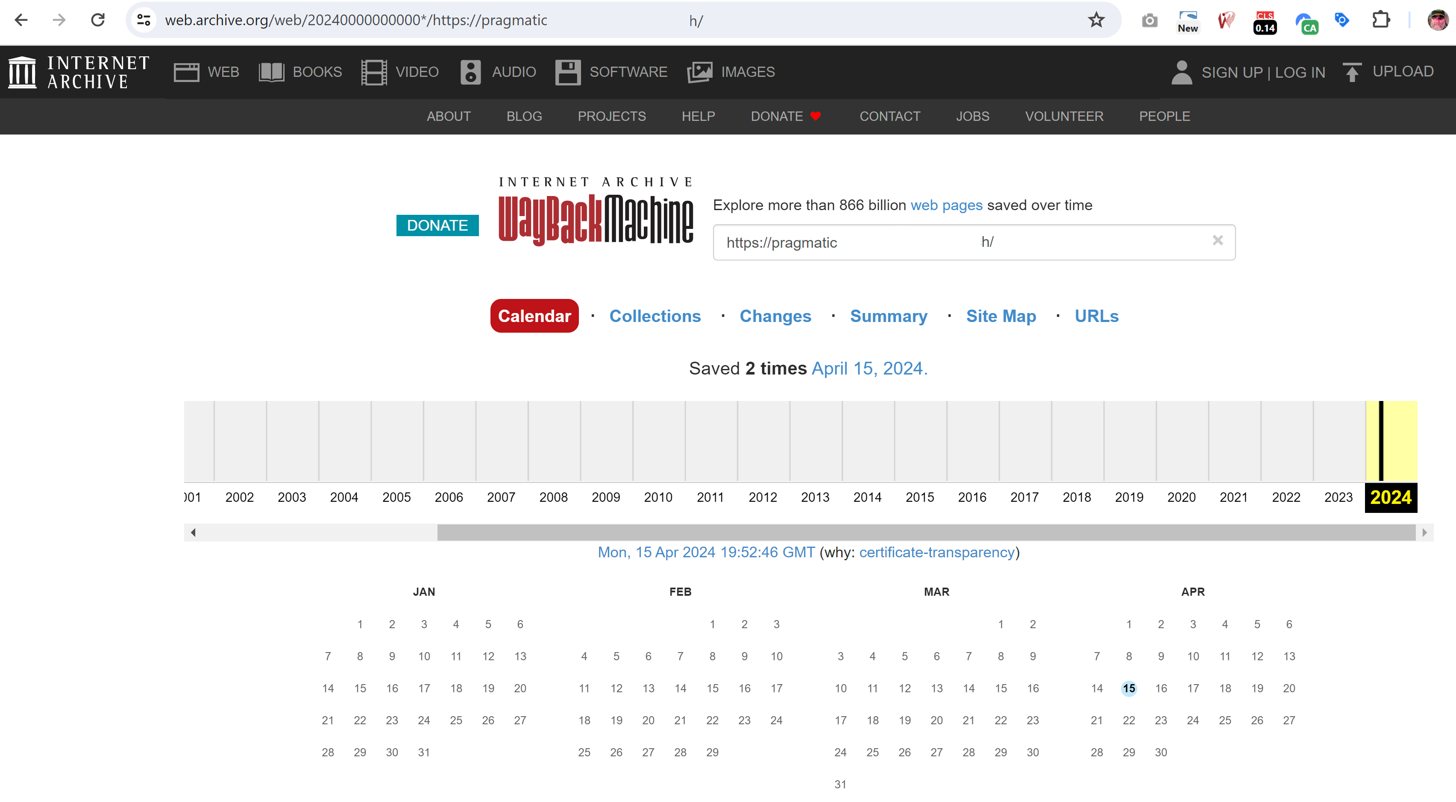This screenshot has width=1456, height=802.
Task: Open the certificate-transparency link
Action: coord(936,552)
